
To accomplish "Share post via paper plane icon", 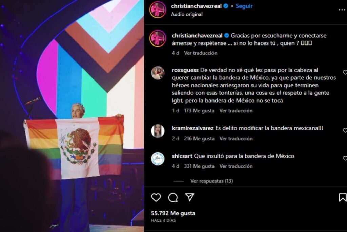I will 190,197.
